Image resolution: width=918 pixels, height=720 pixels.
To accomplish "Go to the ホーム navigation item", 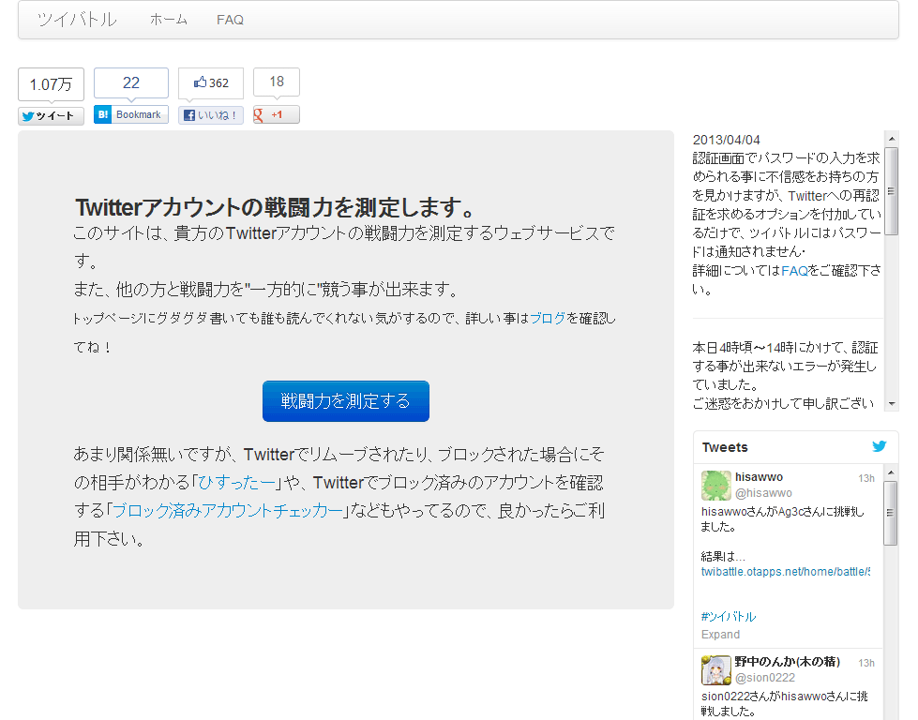I will click(169, 20).
